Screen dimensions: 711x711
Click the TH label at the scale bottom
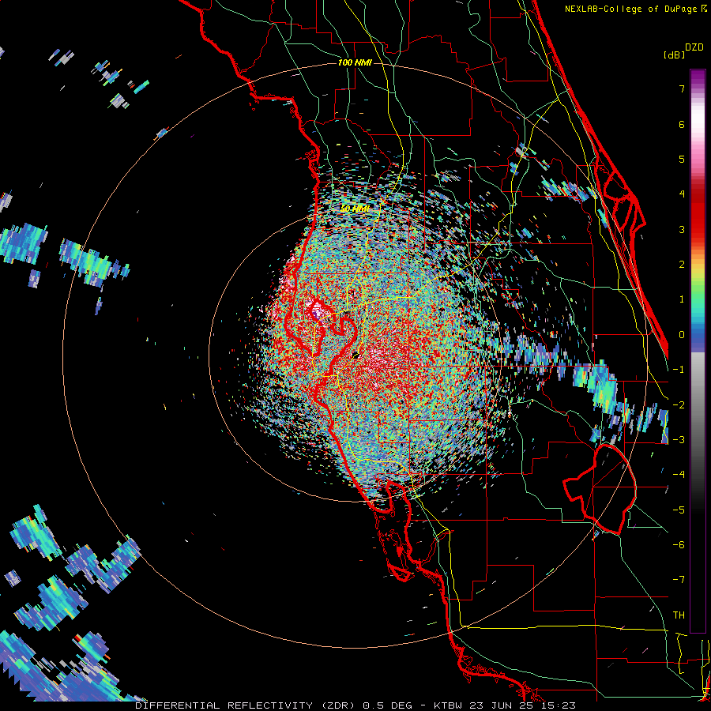click(x=679, y=615)
